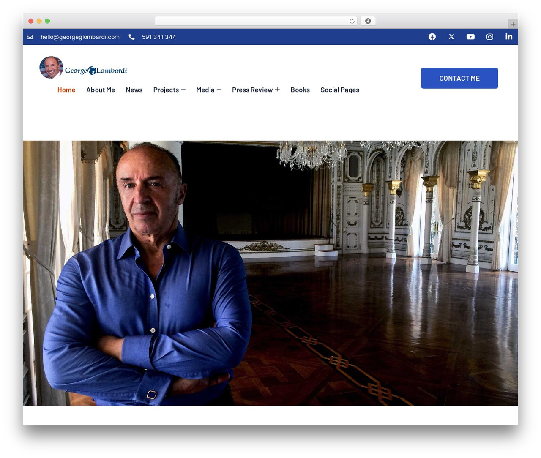Open the Projects menu item
The image size is (541, 458).
166,90
